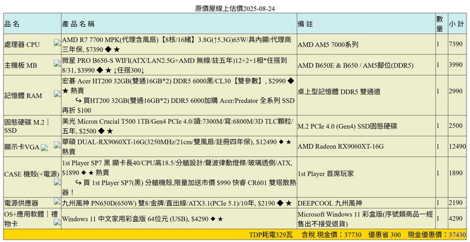This screenshot has width=470, height=242.
Task: Click the 九州風神 PN650D(650W) product description
Action: coord(177,203)
